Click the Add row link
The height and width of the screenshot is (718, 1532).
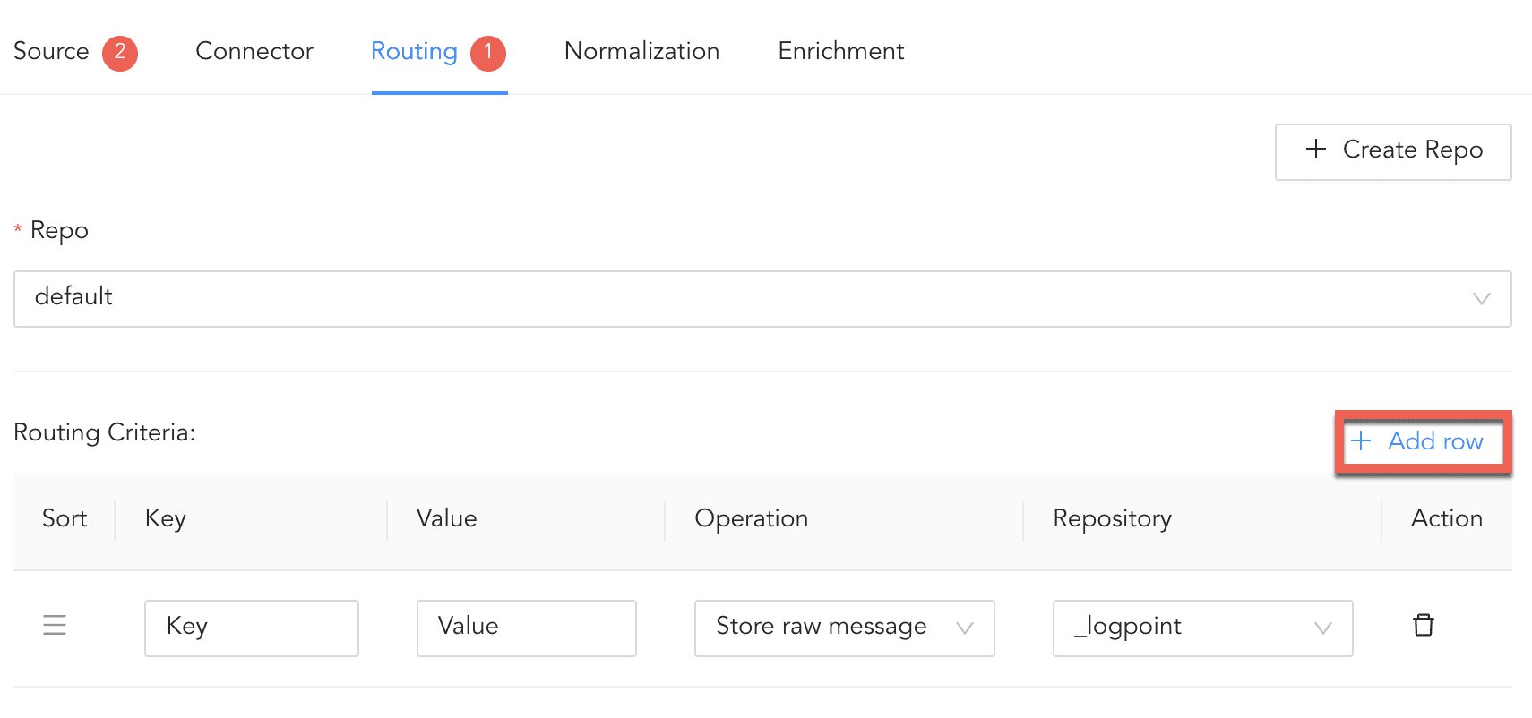click(x=1434, y=441)
